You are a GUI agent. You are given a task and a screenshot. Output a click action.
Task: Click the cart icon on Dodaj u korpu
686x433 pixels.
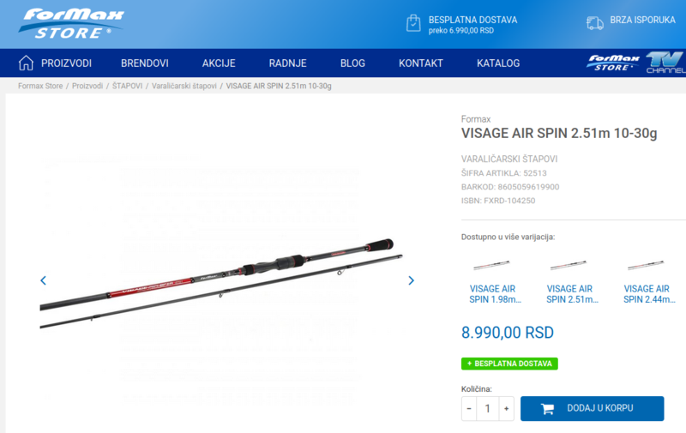[547, 408]
